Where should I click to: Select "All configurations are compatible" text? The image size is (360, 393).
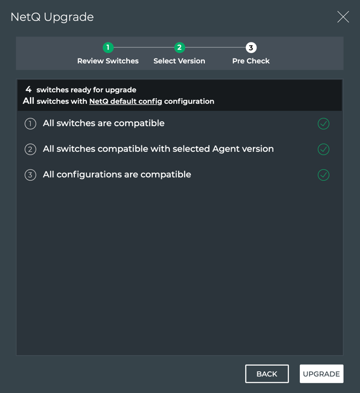pos(117,175)
